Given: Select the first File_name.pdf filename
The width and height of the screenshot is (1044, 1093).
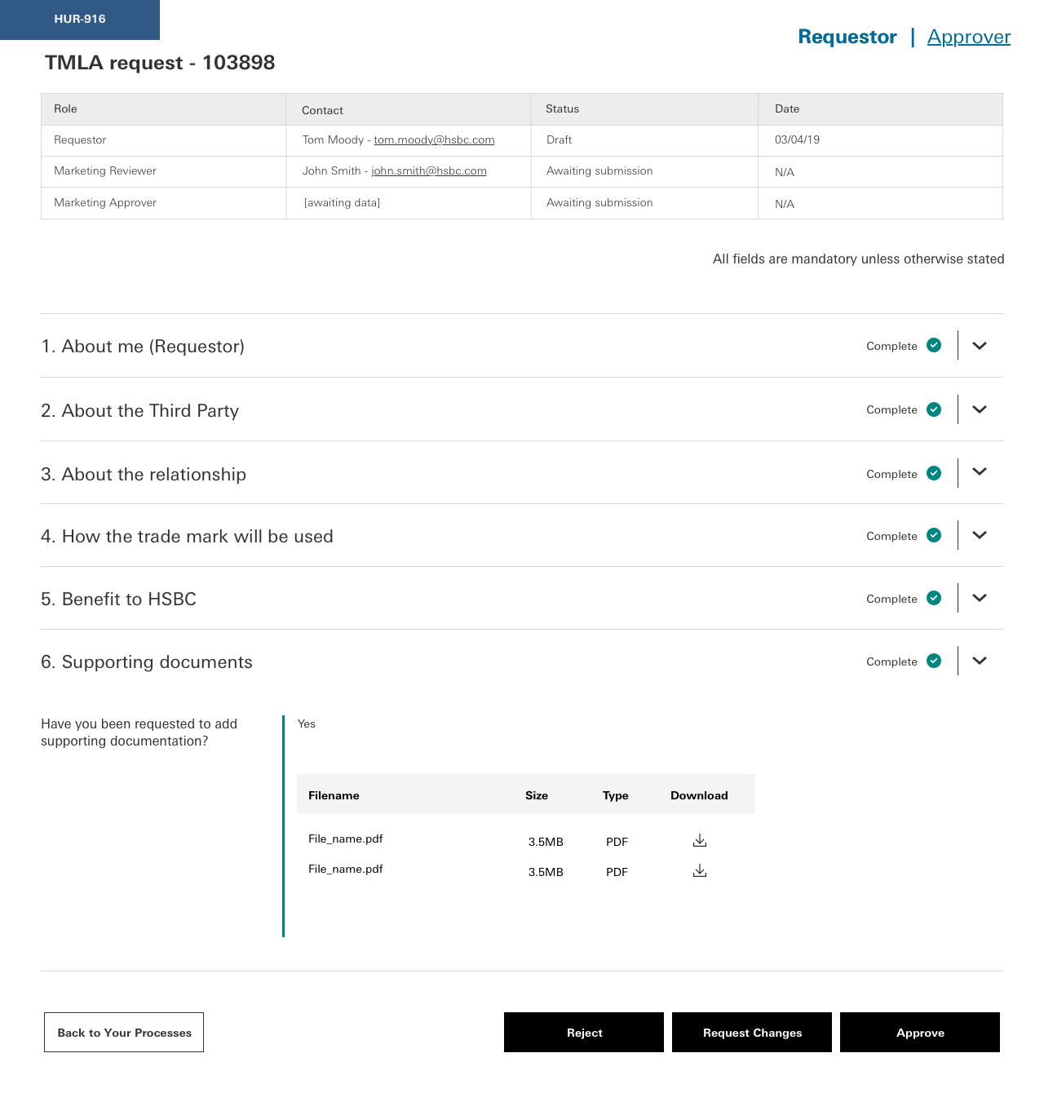Looking at the screenshot, I should [346, 839].
